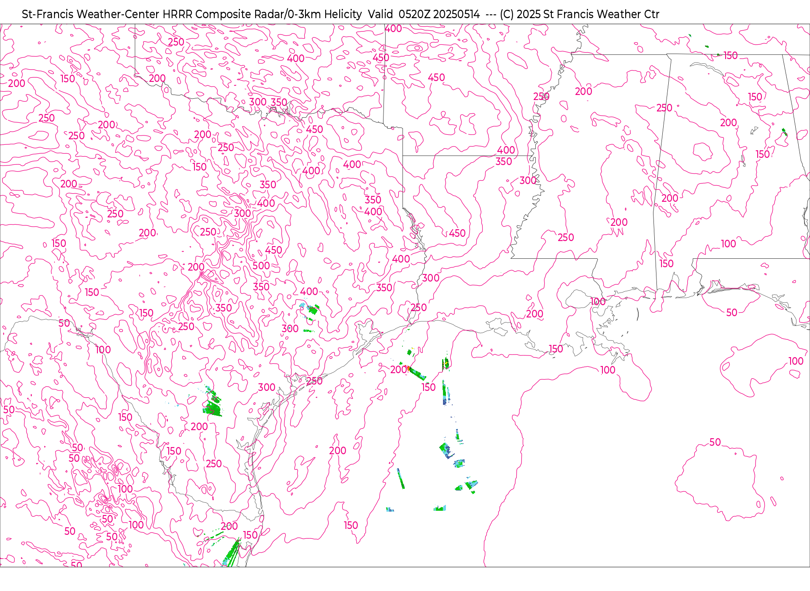Click the valid time "0520Z 20250514"
Image resolution: width=810 pixels, height=591 pixels.
(x=439, y=14)
